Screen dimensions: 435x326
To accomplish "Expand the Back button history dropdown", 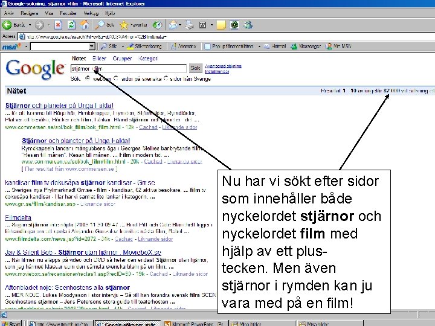I will click(30, 25).
